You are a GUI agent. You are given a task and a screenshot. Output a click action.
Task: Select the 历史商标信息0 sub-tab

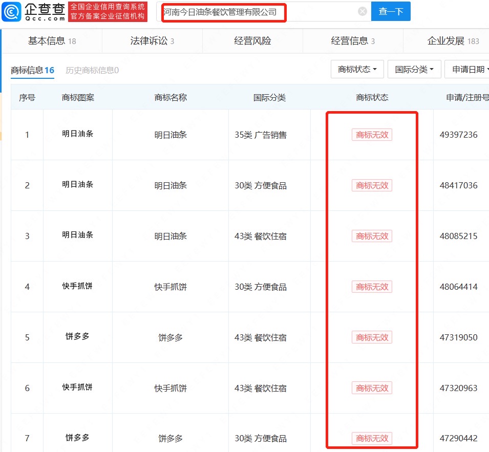[x=92, y=70]
